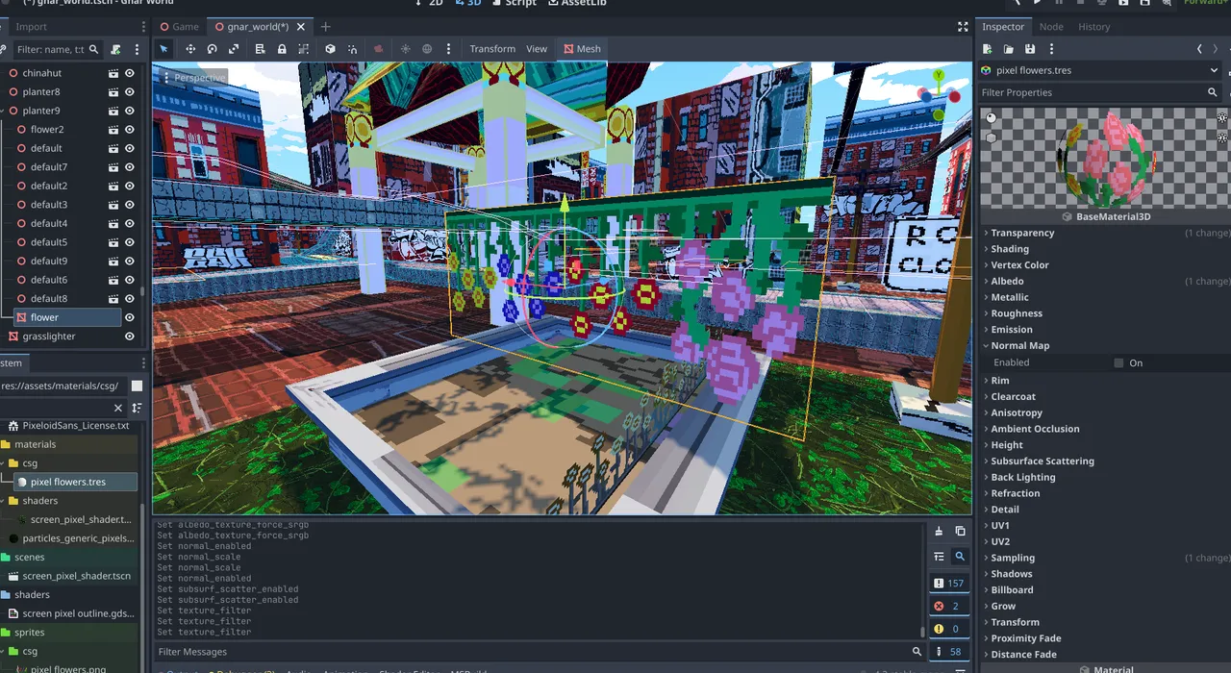The width and height of the screenshot is (1231, 673).
Task: Open the Import dock tab
Action: pyautogui.click(x=31, y=27)
